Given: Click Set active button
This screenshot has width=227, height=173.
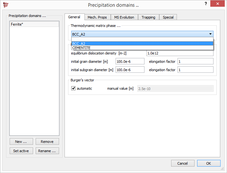Looking at the screenshot, I should [21, 151].
